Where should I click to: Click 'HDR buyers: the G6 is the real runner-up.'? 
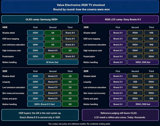pos(40,113)
